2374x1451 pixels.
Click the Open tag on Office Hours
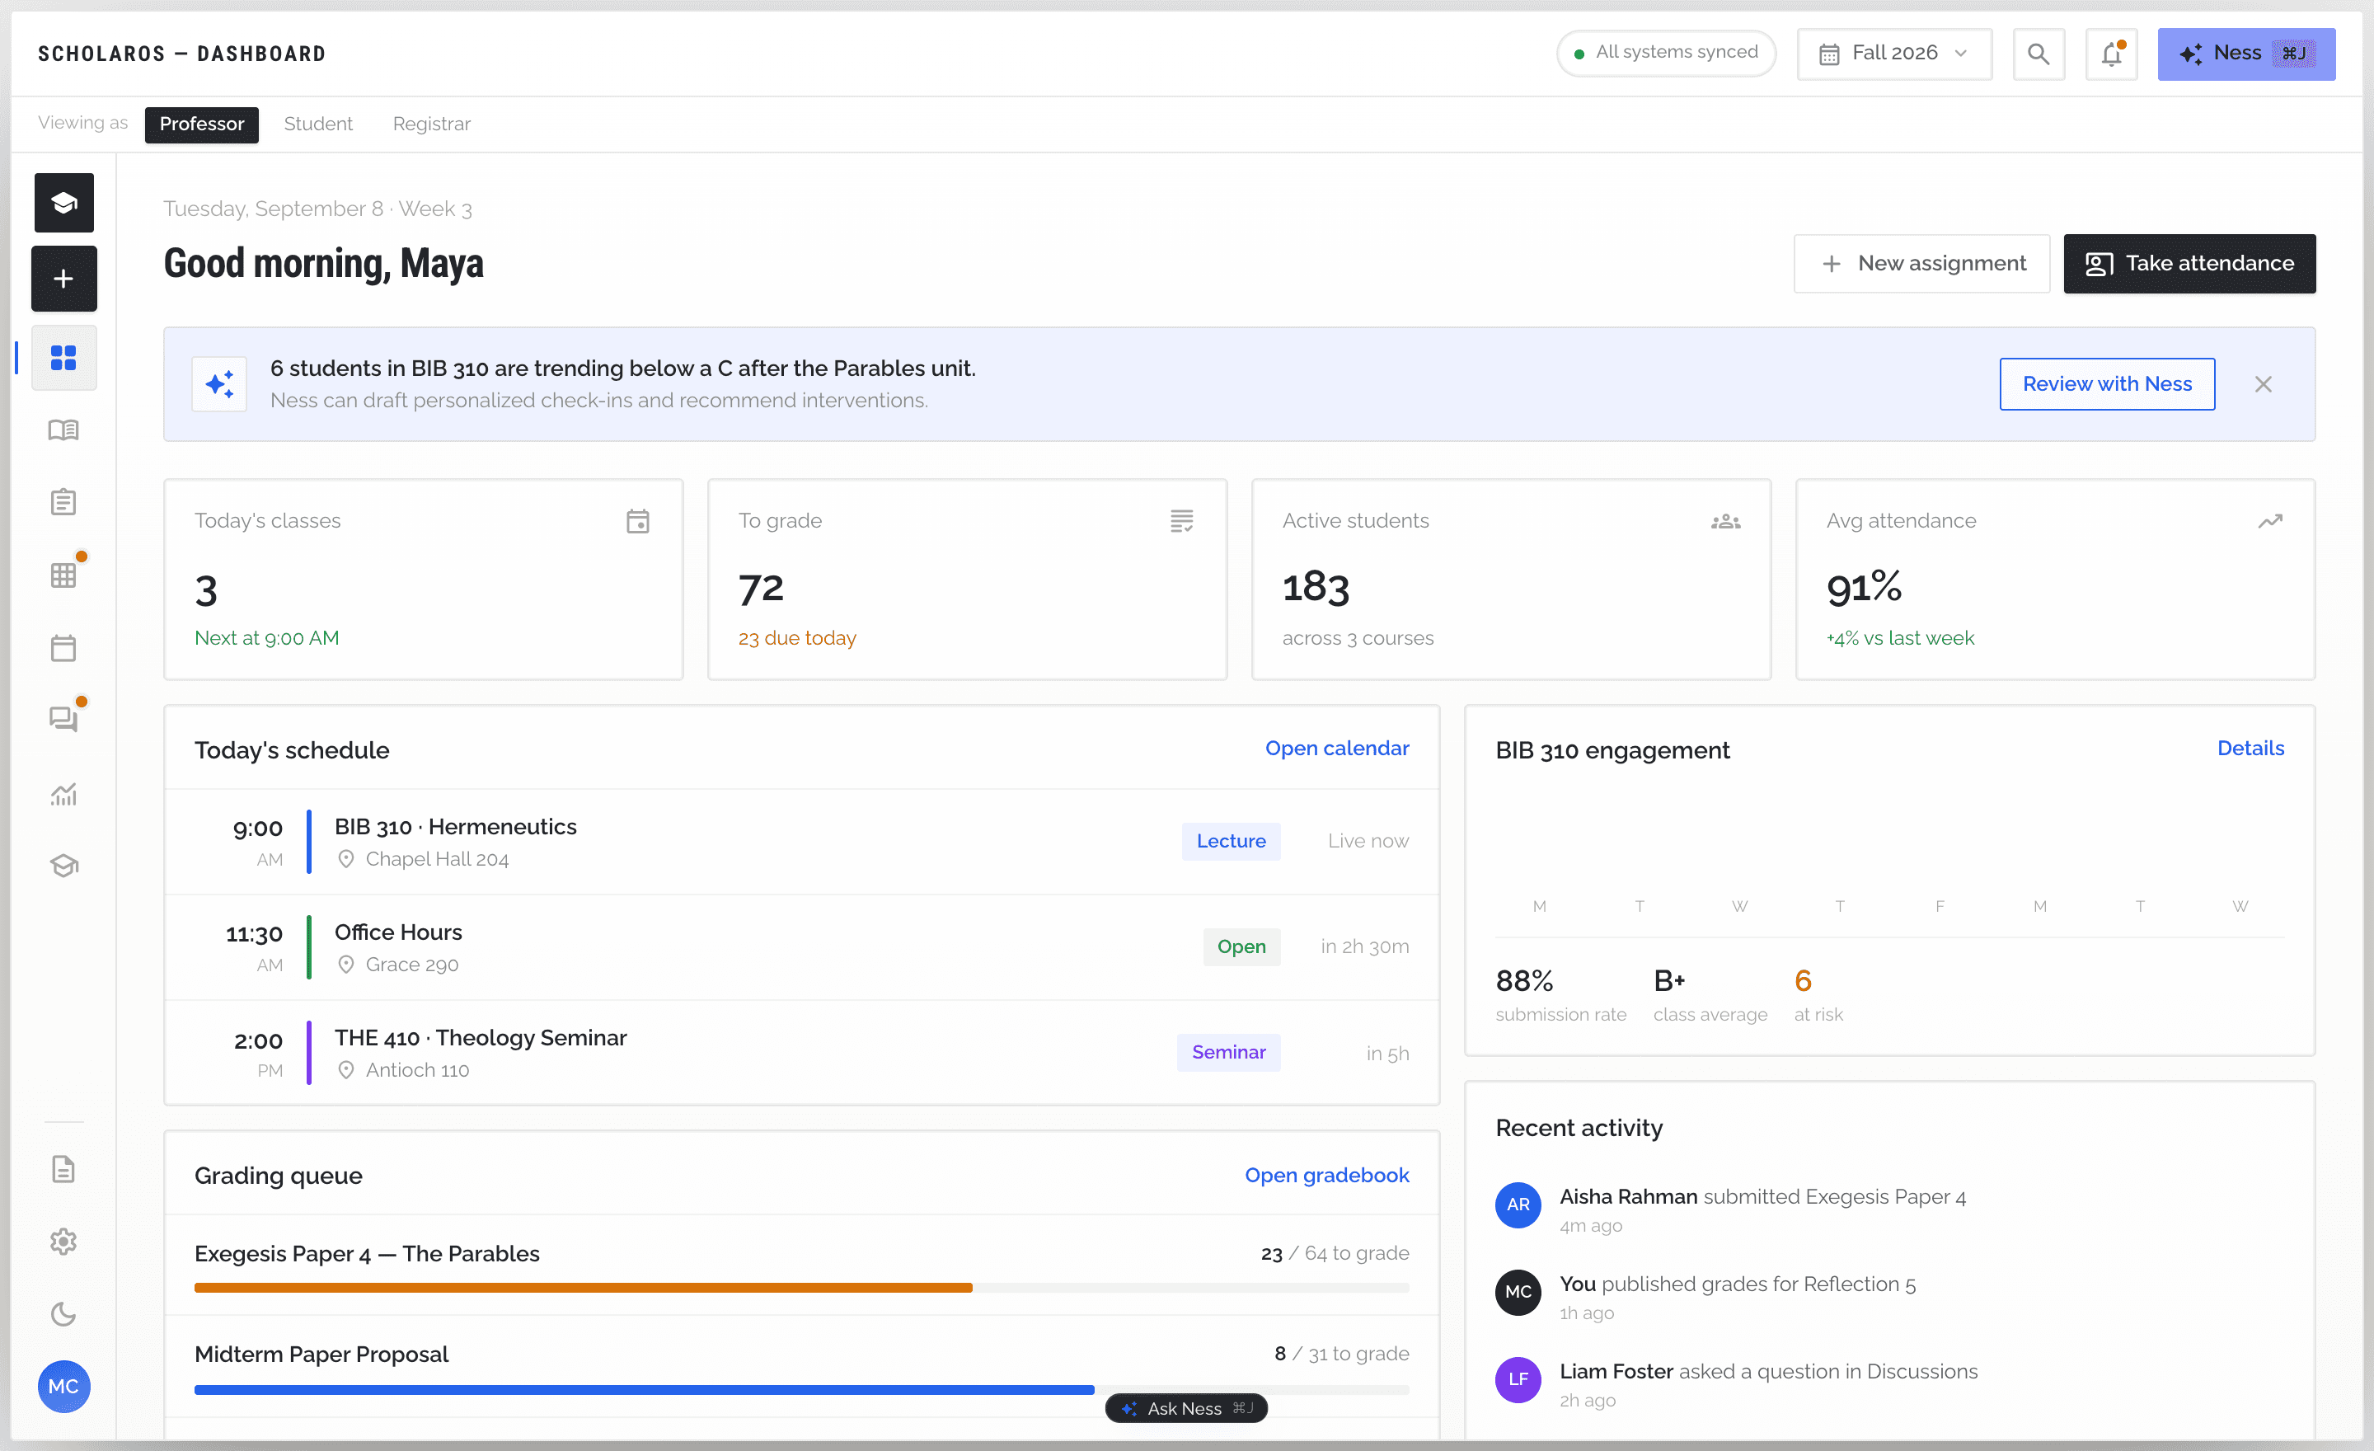(x=1241, y=947)
